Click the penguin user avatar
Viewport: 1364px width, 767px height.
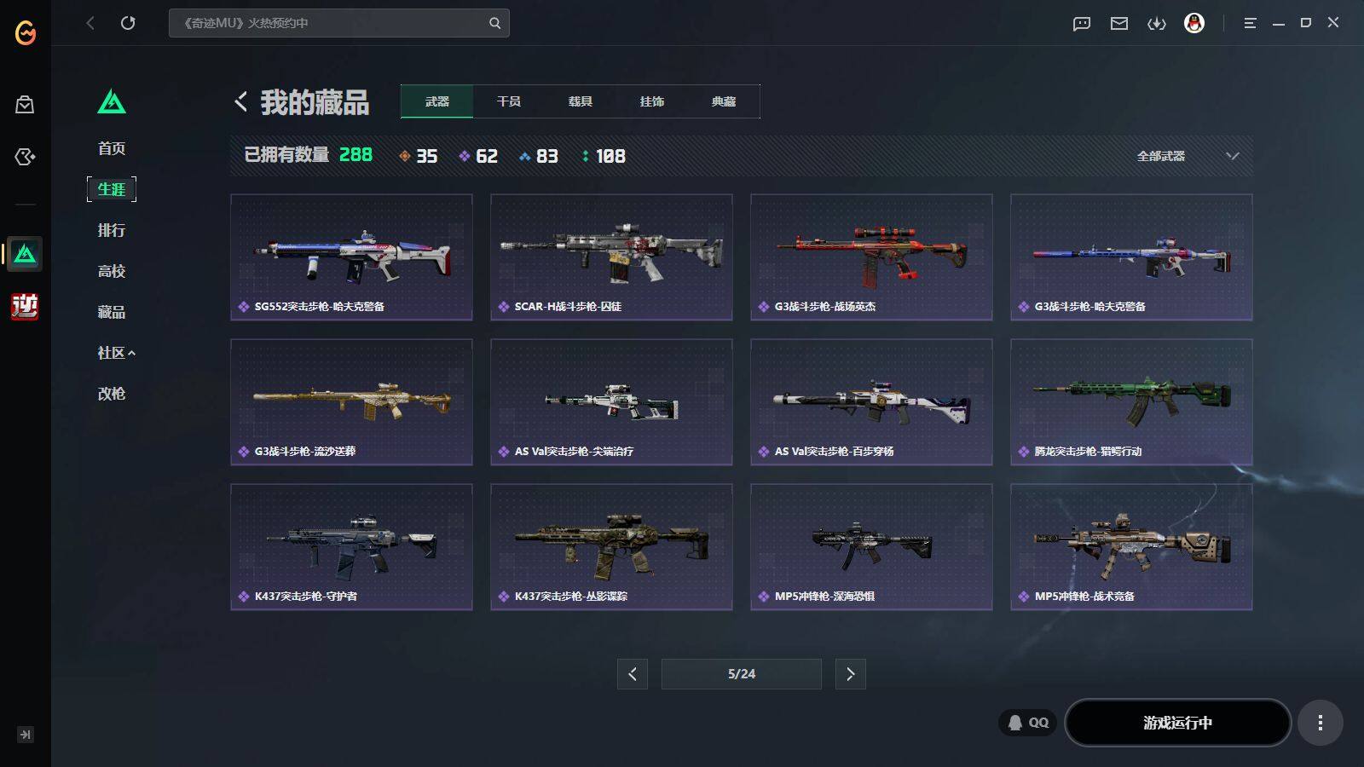coord(1194,23)
